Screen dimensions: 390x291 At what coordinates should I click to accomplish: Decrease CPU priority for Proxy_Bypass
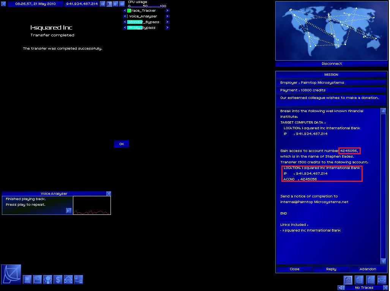click(x=125, y=28)
